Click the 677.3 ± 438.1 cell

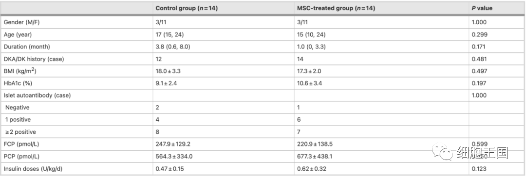[315, 156]
